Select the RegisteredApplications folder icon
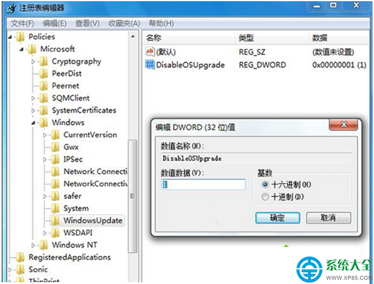The width and height of the screenshot is (374, 284). point(20,257)
